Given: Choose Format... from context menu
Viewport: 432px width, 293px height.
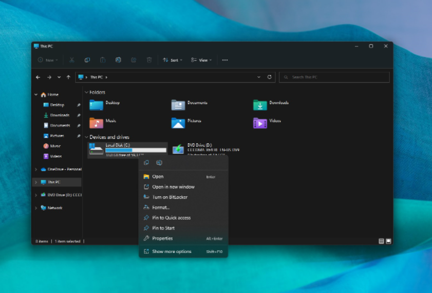Looking at the screenshot, I should [x=183, y=207].
